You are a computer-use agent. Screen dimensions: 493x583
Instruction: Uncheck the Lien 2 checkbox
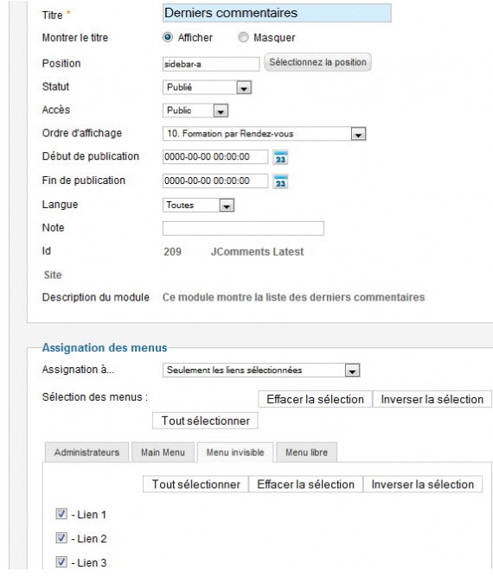[x=61, y=537]
